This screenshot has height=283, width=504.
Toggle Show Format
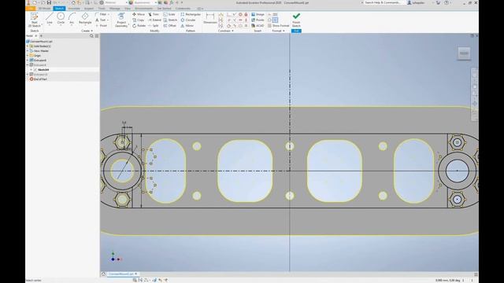point(278,25)
